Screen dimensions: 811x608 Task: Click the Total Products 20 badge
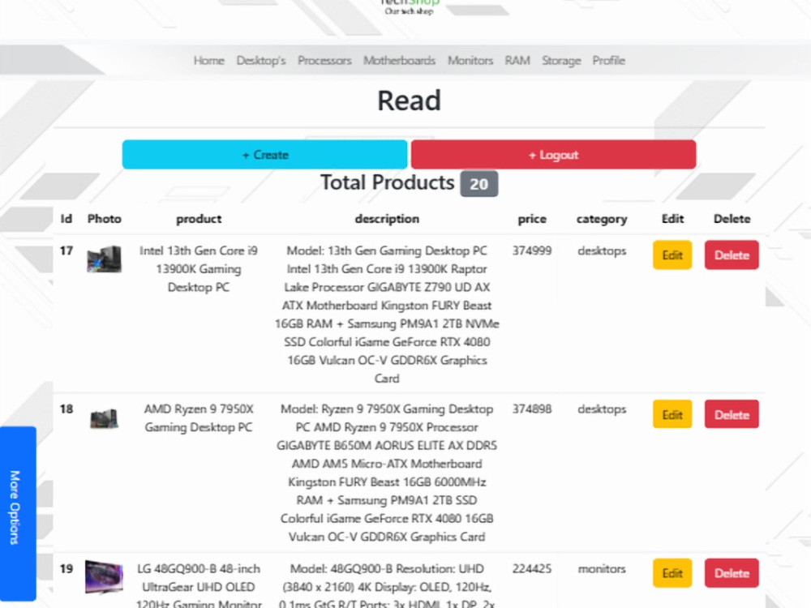tap(479, 184)
